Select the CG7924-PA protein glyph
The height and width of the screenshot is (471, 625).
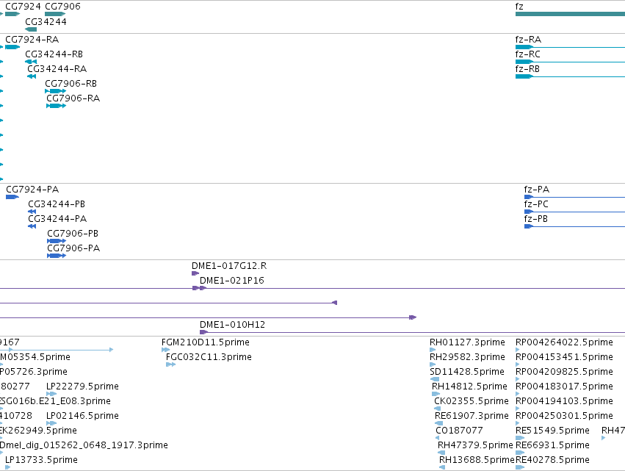tap(12, 197)
